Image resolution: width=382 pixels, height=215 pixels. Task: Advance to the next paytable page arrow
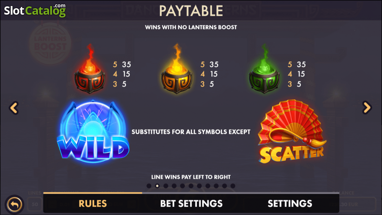[x=367, y=108]
